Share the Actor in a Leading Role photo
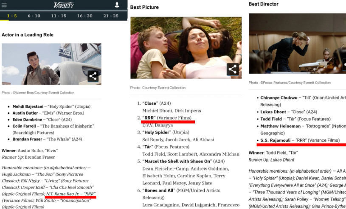 [x=93, y=76]
